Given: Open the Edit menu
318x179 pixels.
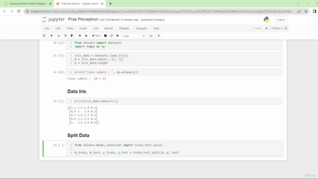Looking at the screenshot, I should pyautogui.click(x=58, y=28).
